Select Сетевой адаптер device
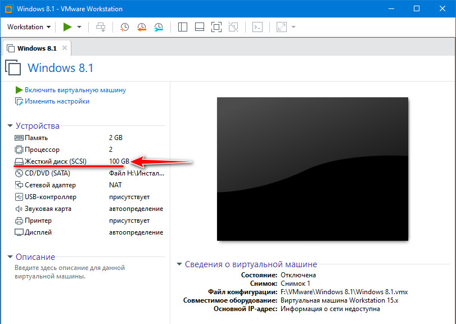456x324 pixels. [x=89, y=185]
